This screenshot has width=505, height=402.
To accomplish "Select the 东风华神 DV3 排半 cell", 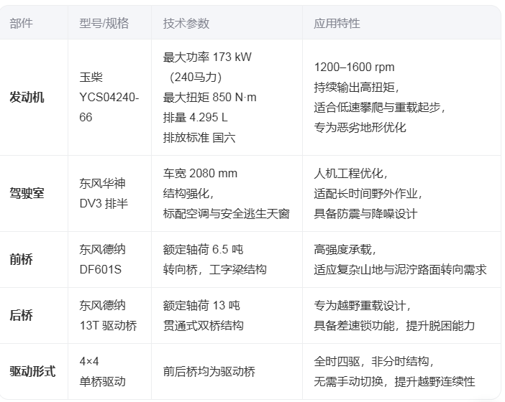I will point(104,193).
